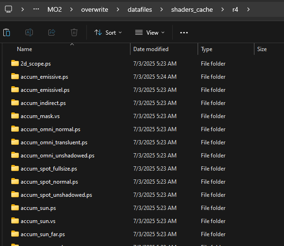284x246 pixels.
Task: Sort by the Name column header
Action: (x=24, y=49)
